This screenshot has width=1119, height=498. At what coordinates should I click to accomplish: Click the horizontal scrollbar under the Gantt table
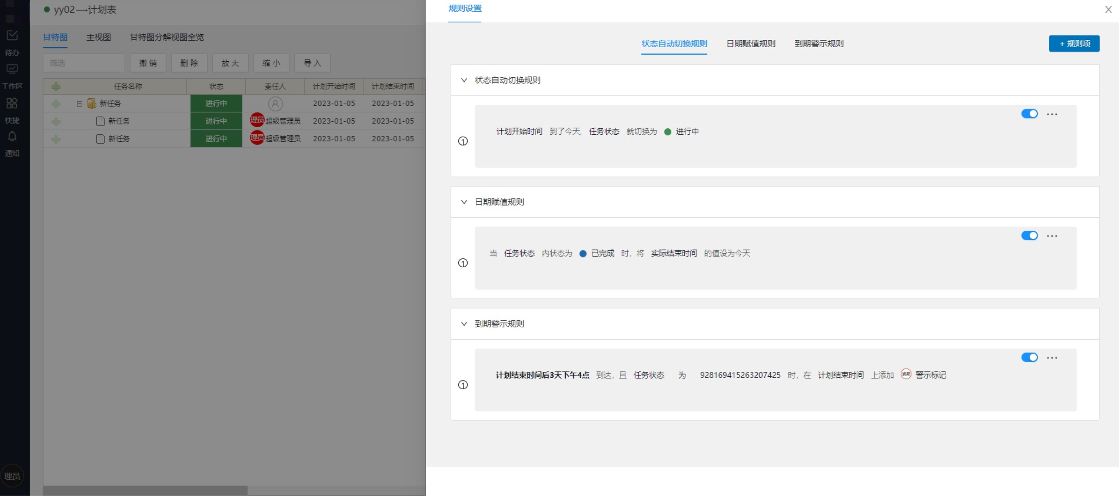(x=145, y=491)
